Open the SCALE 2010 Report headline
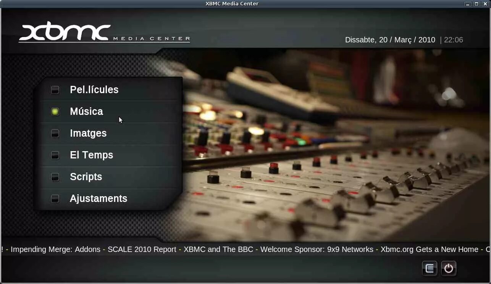Image resolution: width=491 pixels, height=284 pixels. (x=142, y=249)
